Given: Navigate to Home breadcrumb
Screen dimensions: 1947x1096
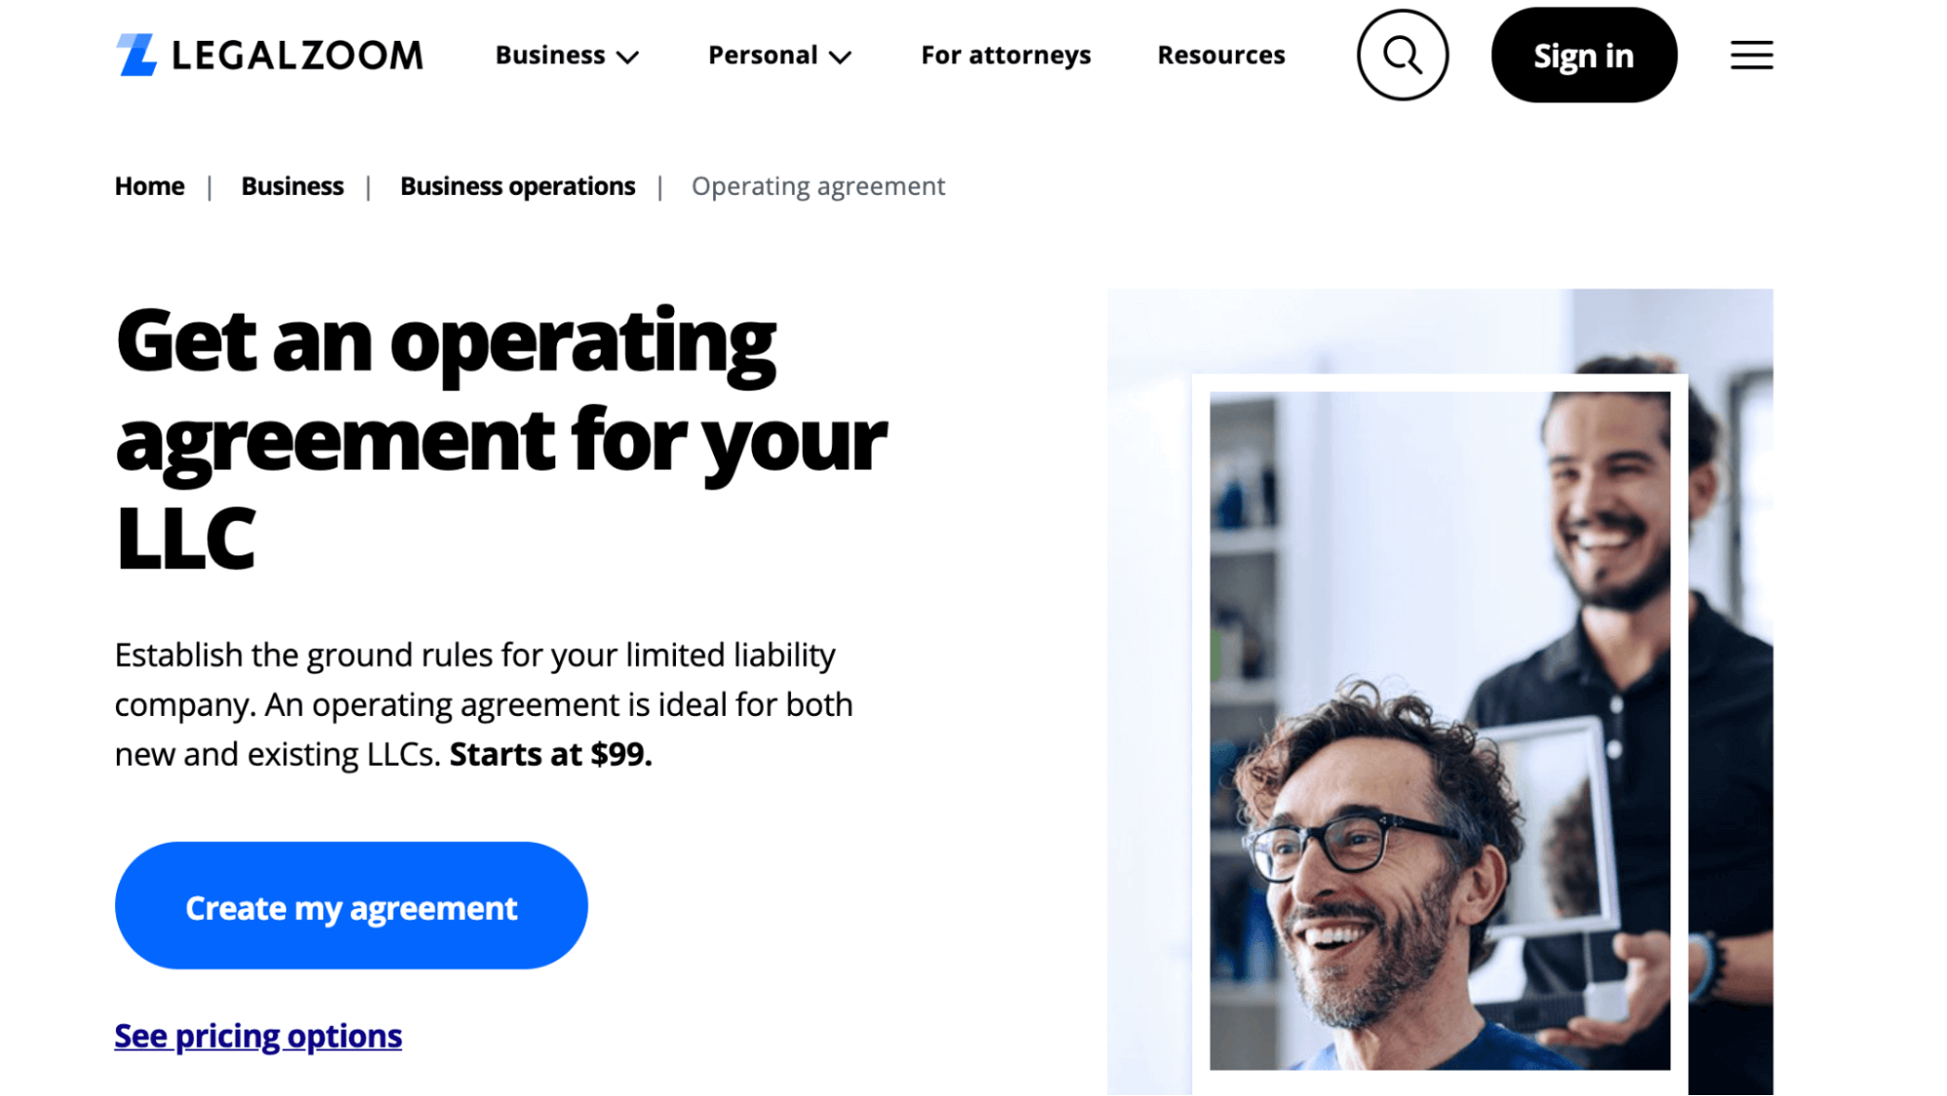Looking at the screenshot, I should (149, 186).
